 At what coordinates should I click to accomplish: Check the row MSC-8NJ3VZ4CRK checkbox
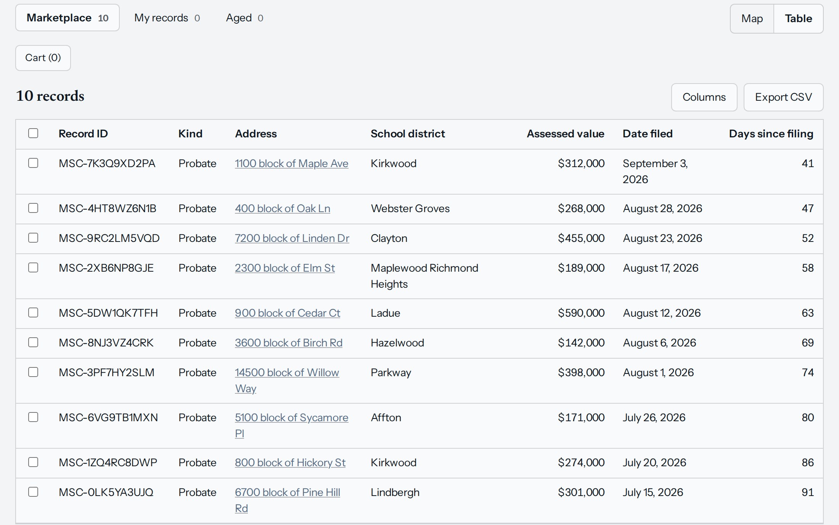pos(33,342)
